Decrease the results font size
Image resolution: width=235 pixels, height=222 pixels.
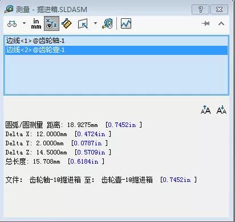pyautogui.click(x=221, y=110)
